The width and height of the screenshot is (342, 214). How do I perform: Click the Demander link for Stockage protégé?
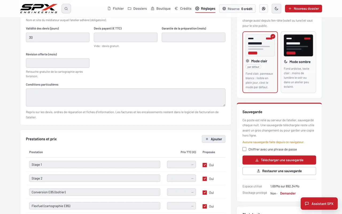288,193
